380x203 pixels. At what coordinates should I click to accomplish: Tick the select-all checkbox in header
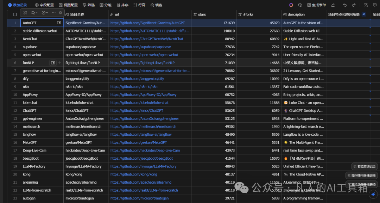pyautogui.click(x=15, y=14)
